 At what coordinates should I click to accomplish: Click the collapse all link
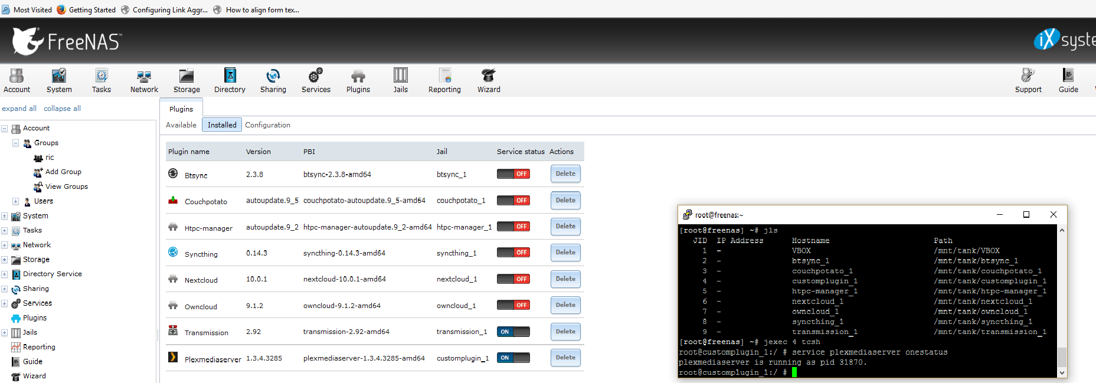[x=62, y=109]
